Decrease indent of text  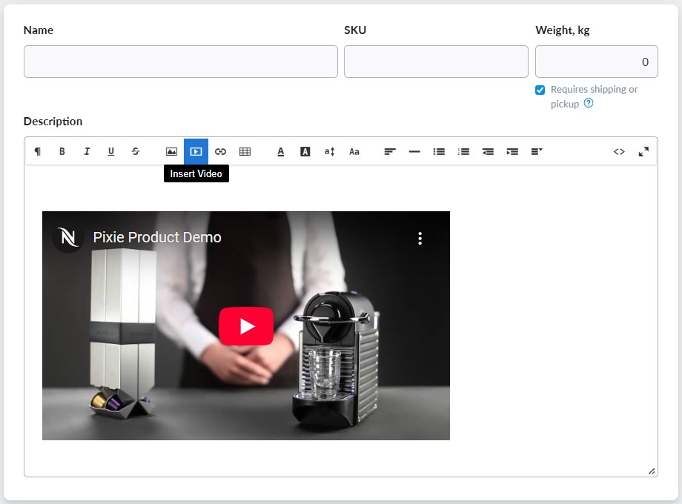488,151
